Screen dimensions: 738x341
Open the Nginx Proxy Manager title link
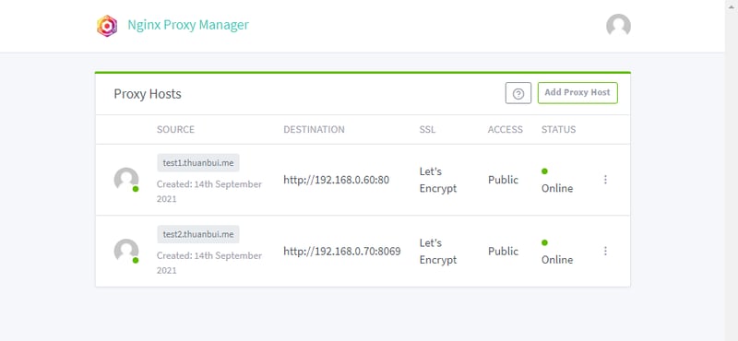pos(188,25)
